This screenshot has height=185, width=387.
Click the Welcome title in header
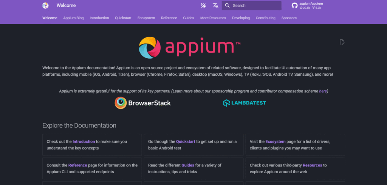coord(66,5)
